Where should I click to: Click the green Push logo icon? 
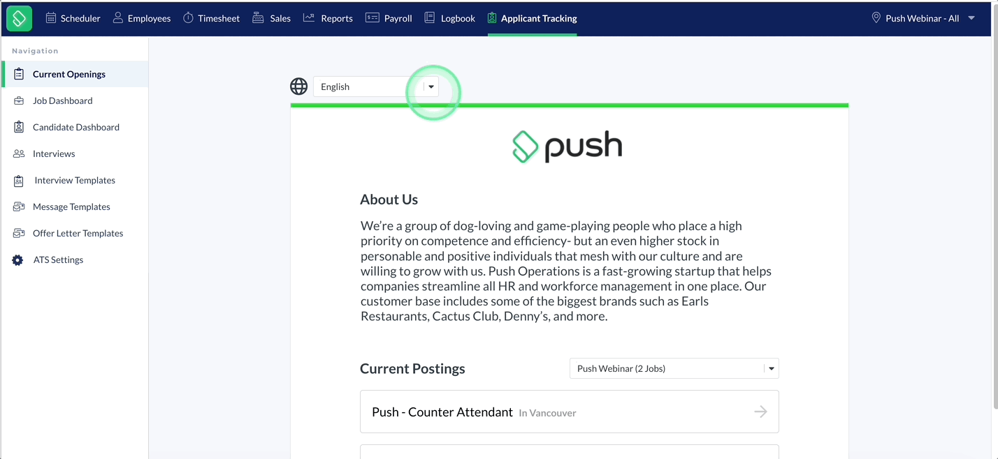coord(19,18)
